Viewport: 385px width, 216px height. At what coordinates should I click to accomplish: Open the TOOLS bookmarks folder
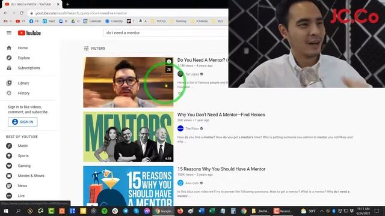click(158, 22)
